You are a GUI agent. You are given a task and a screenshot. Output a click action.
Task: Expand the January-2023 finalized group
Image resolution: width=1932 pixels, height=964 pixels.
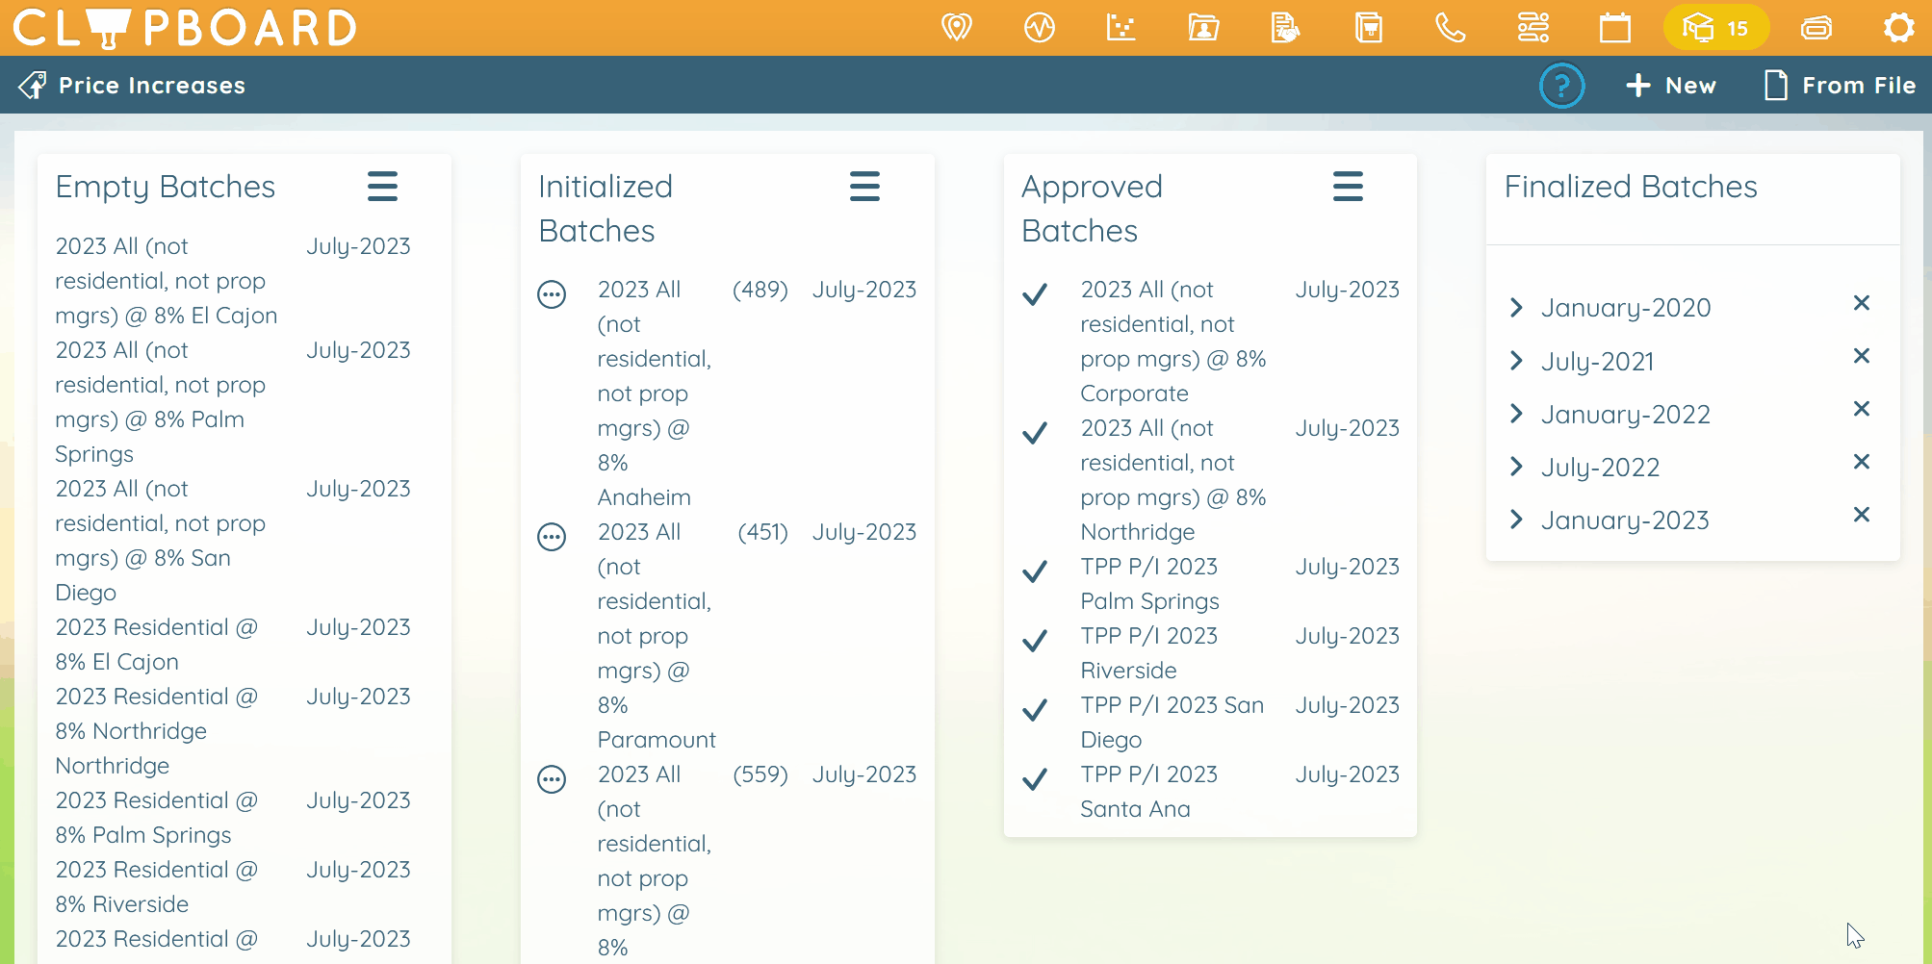[x=1517, y=519]
